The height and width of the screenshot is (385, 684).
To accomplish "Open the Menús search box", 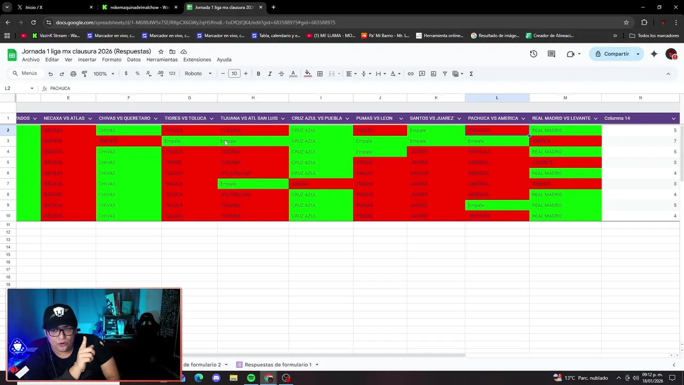I will [x=25, y=74].
